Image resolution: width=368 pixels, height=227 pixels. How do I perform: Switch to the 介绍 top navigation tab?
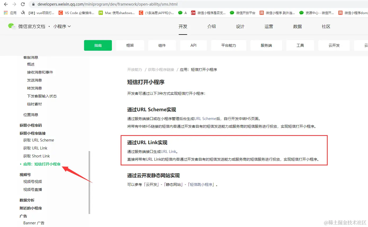click(x=212, y=26)
